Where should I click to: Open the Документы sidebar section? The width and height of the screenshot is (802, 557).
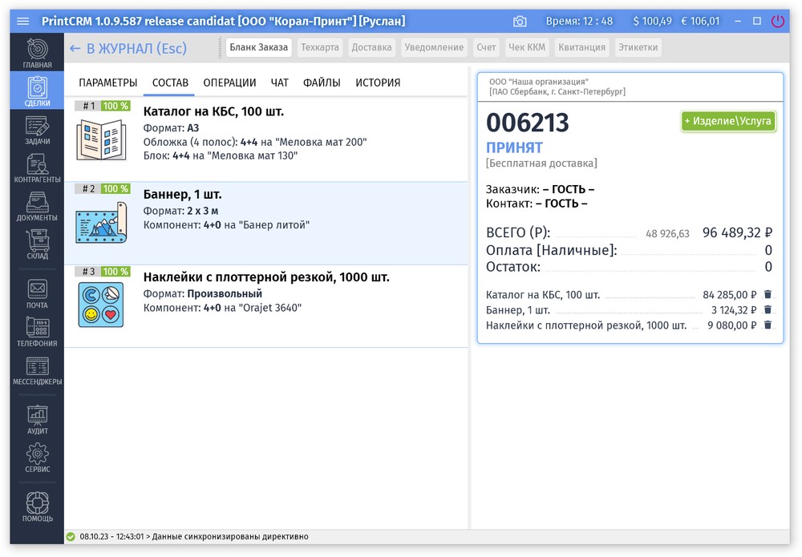[x=38, y=206]
